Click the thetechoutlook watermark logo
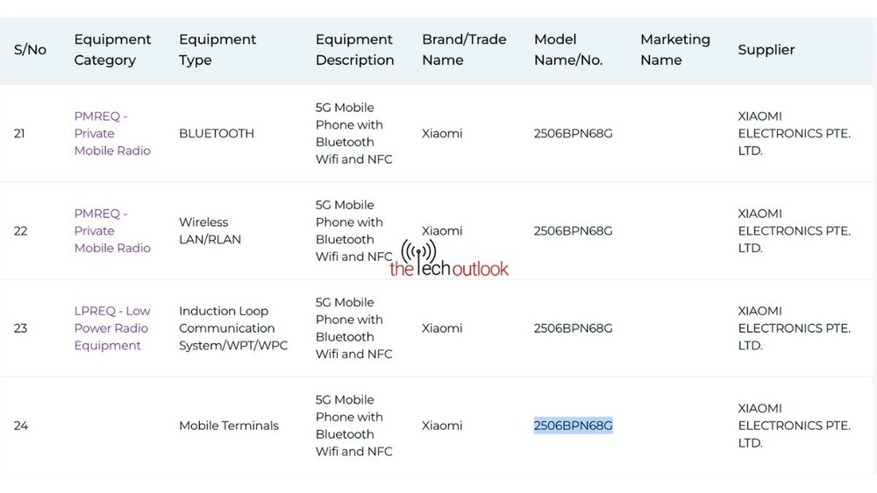 pos(448,259)
